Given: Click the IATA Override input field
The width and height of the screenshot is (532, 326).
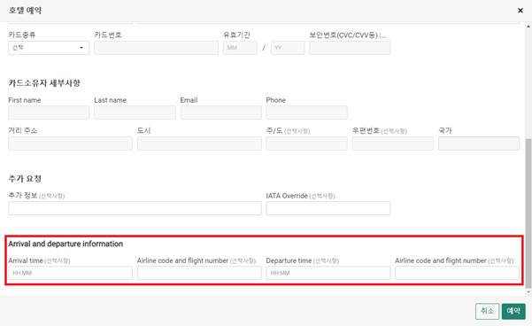Looking at the screenshot, I should pos(328,208).
